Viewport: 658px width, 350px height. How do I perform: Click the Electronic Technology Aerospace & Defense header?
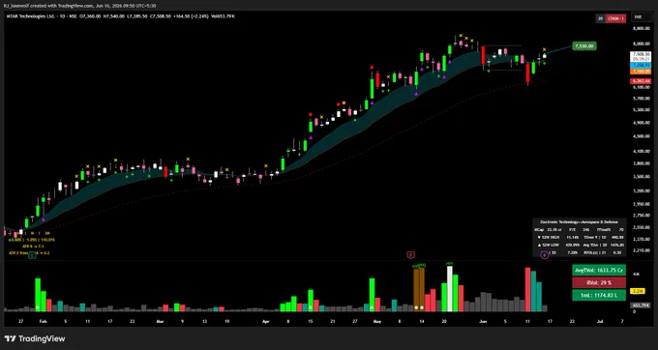pos(579,222)
